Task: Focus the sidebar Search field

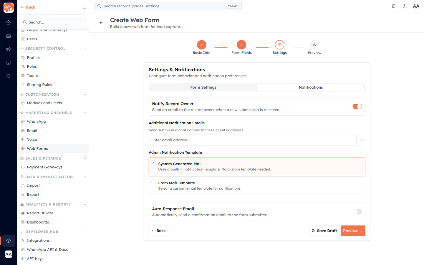Action: 54,22
